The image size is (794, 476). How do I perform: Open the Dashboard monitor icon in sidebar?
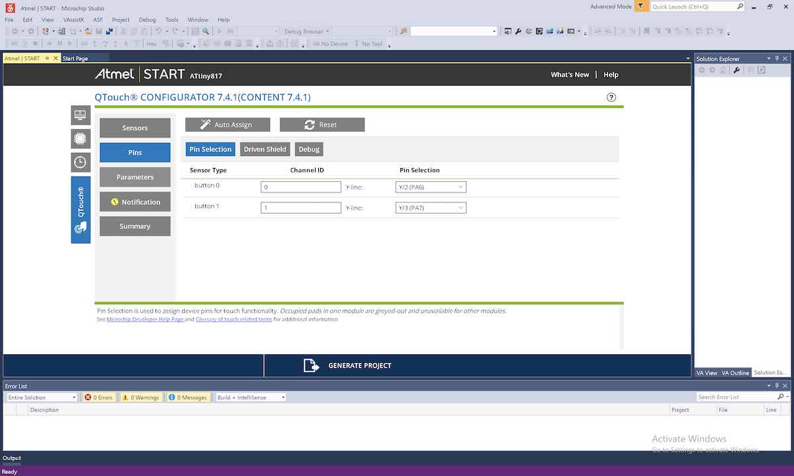[x=80, y=115]
